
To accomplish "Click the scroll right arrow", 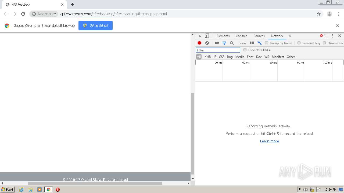I will 188,183.
